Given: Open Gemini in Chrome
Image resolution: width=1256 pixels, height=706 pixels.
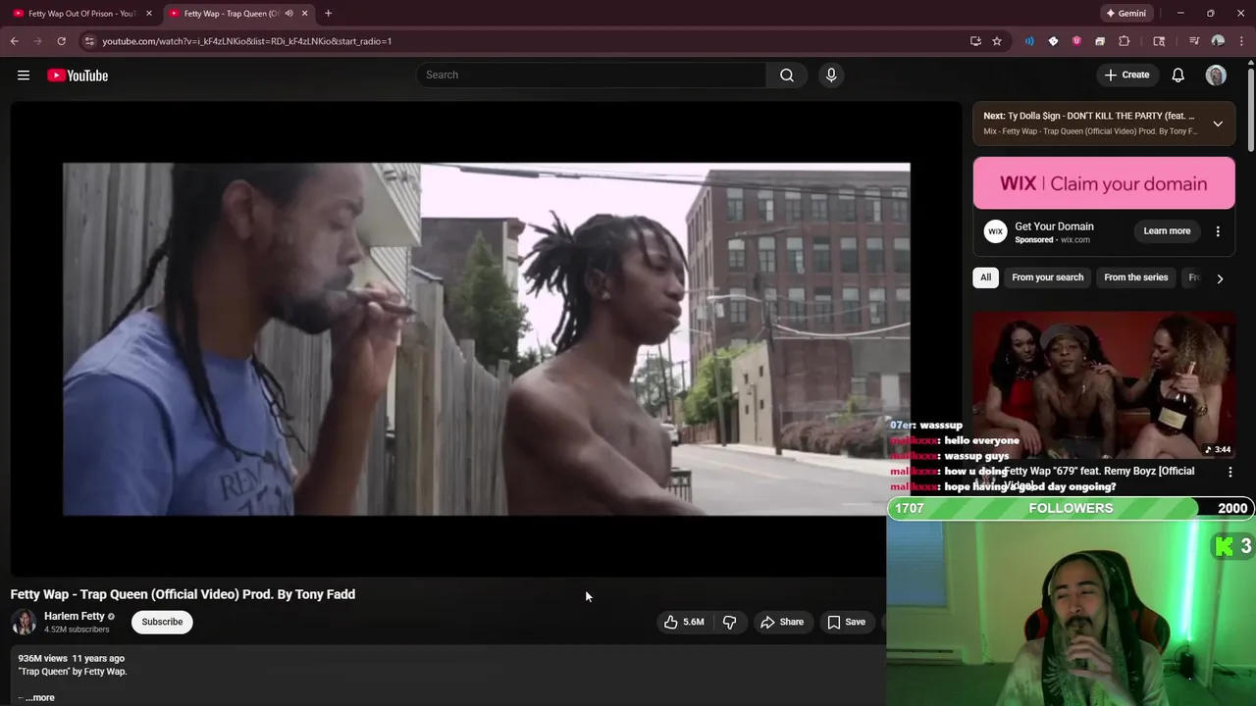Looking at the screenshot, I should 1126,14.
